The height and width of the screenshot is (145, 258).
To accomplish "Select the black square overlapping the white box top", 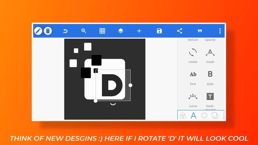I will 96,60.
